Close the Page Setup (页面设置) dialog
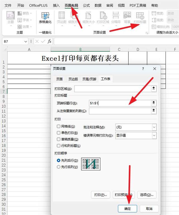The height and width of the screenshot is (215, 179). click(155, 69)
